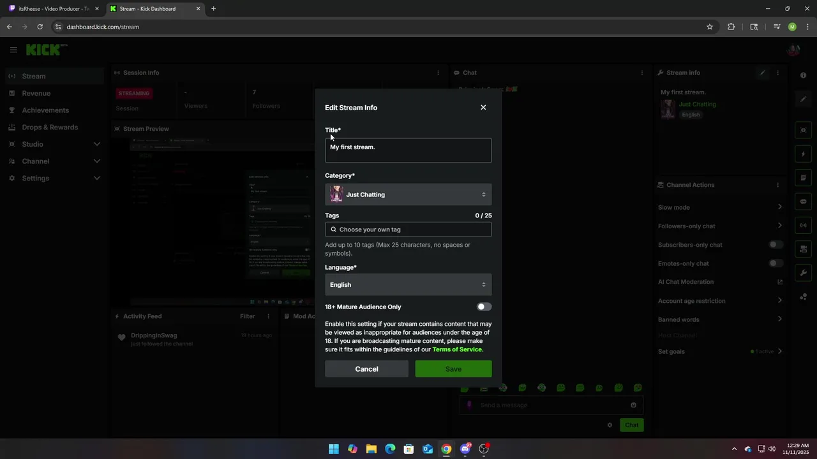
Task: Click the three-dots cluster icon in right toolbar
Action: click(803, 297)
